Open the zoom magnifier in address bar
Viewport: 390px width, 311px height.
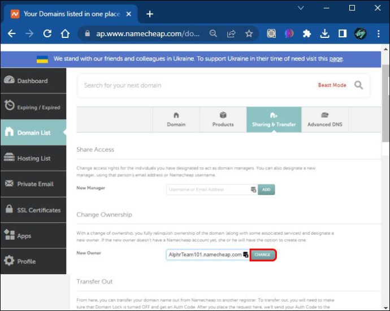213,33
